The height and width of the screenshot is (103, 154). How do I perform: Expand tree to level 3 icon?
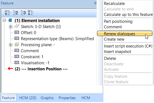[23, 13]
